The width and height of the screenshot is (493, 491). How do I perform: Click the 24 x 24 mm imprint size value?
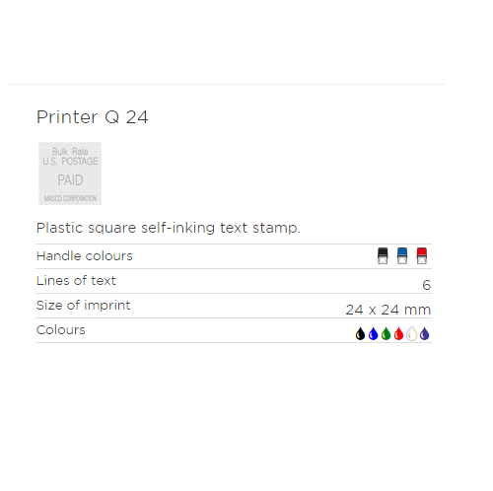[x=388, y=310]
